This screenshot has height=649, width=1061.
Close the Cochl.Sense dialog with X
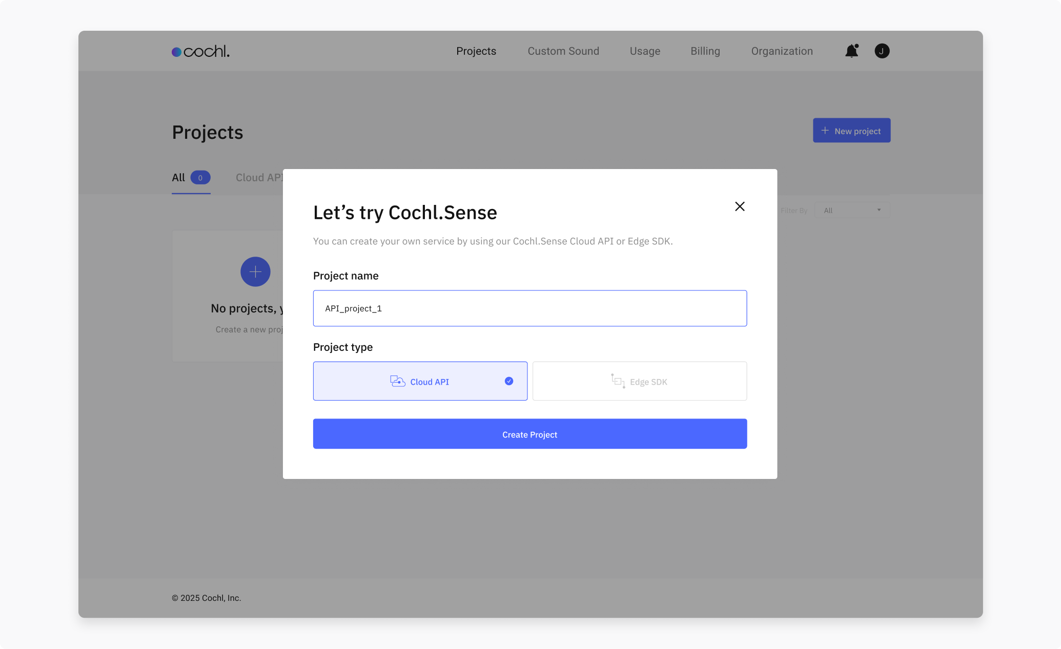pyautogui.click(x=740, y=206)
